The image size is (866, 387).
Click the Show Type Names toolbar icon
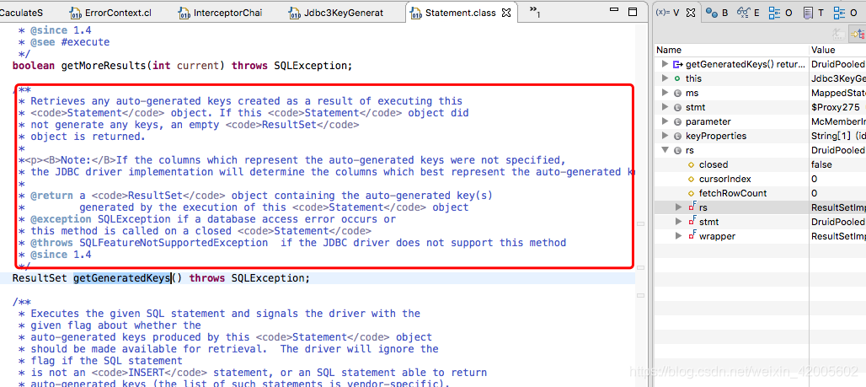point(839,33)
